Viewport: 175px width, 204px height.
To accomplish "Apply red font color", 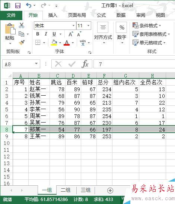I will [67, 43].
